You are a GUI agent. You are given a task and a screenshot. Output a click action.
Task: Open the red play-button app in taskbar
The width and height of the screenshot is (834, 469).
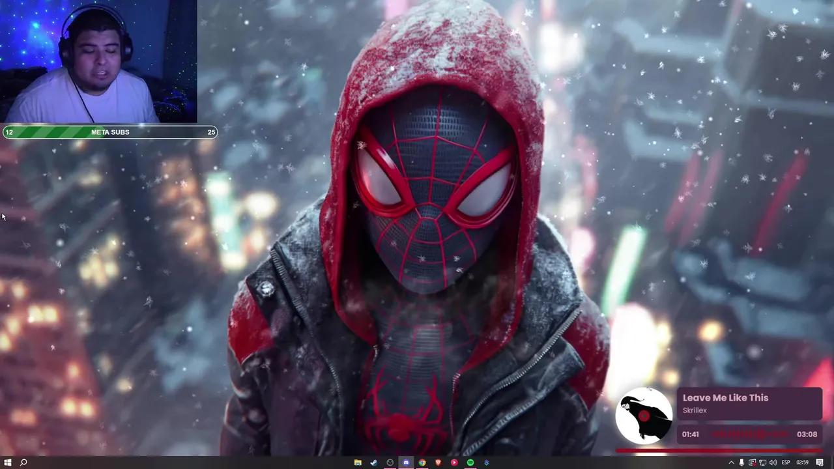pyautogui.click(x=454, y=462)
